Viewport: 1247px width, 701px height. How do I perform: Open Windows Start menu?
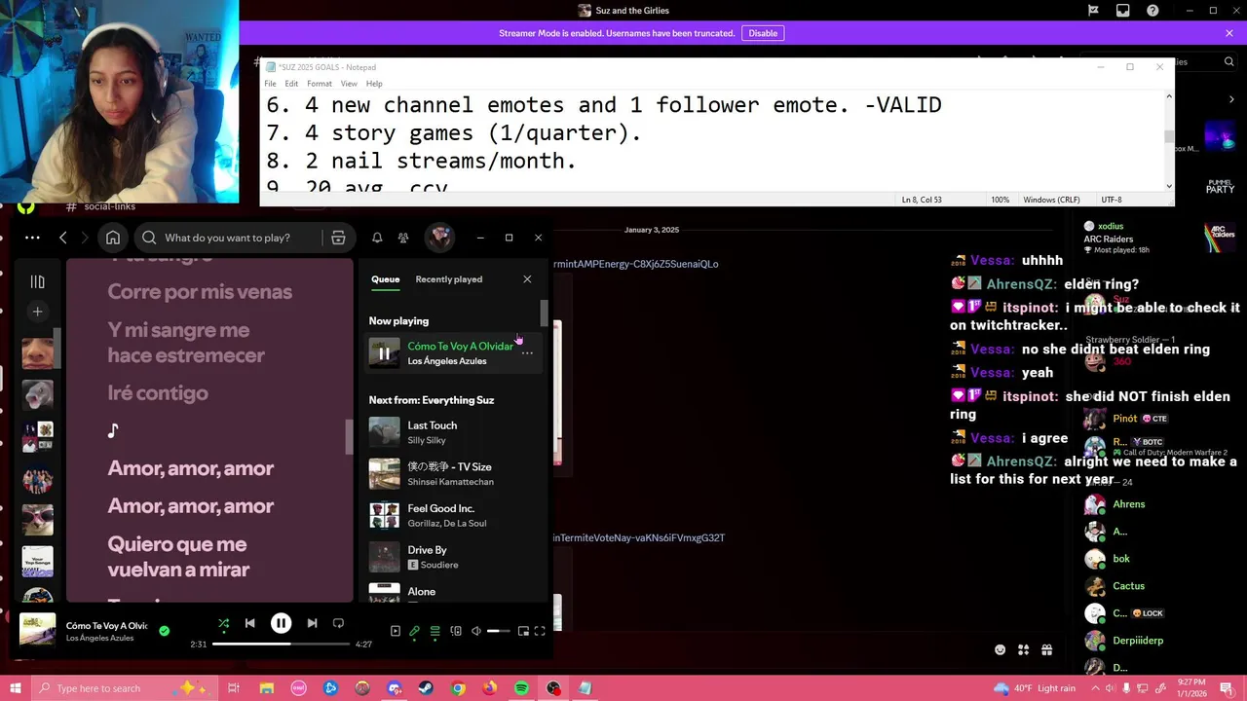[17, 688]
